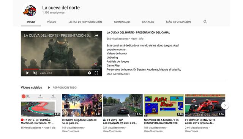
Task: Open the Kingdom Hearts III opinion thumbnail
Action: tap(82, 105)
